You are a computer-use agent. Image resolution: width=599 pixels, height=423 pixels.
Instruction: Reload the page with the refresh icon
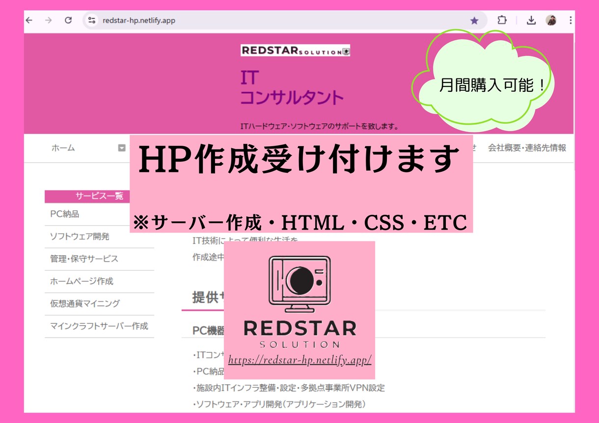68,21
